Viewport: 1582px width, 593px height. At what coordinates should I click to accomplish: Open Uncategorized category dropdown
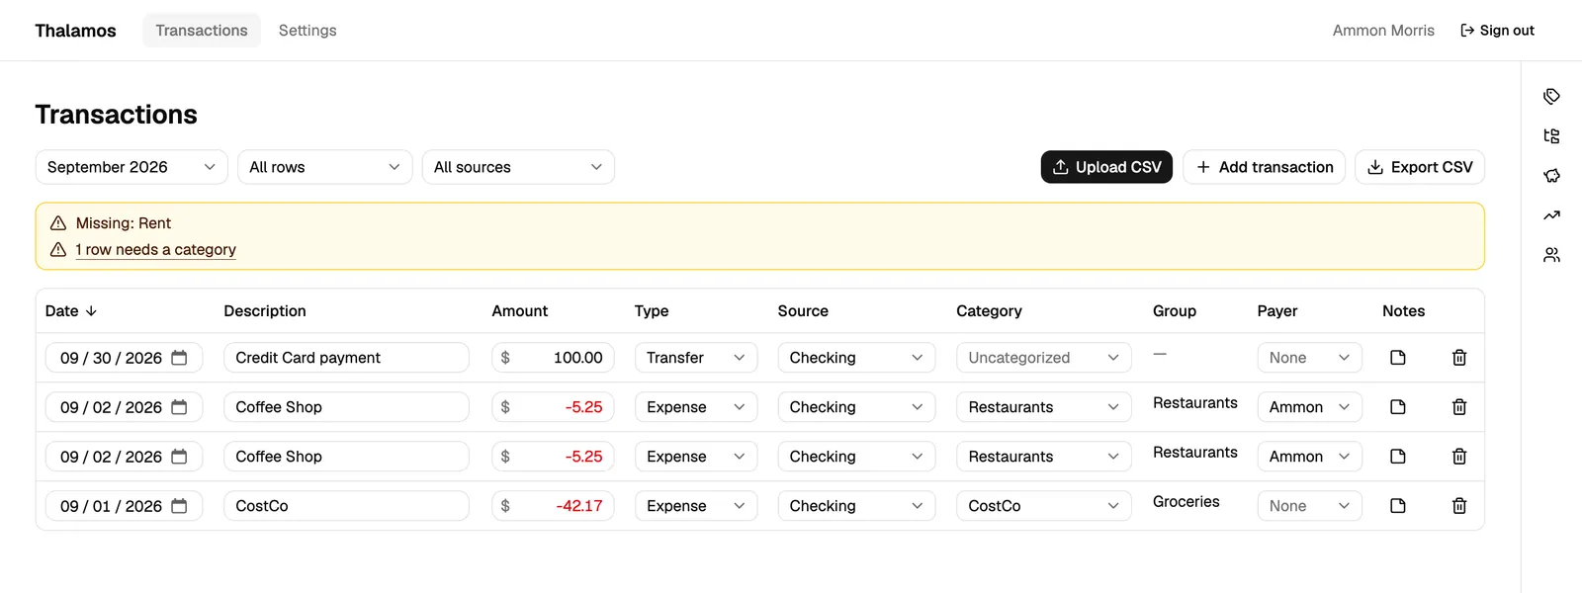click(1043, 358)
